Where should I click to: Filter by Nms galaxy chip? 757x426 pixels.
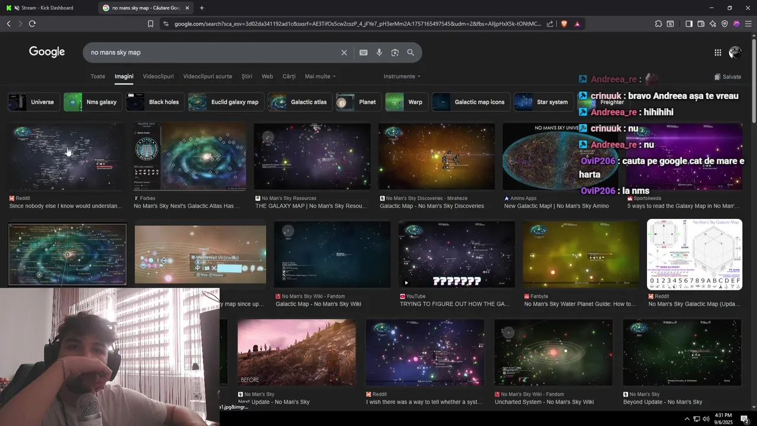pos(92,102)
